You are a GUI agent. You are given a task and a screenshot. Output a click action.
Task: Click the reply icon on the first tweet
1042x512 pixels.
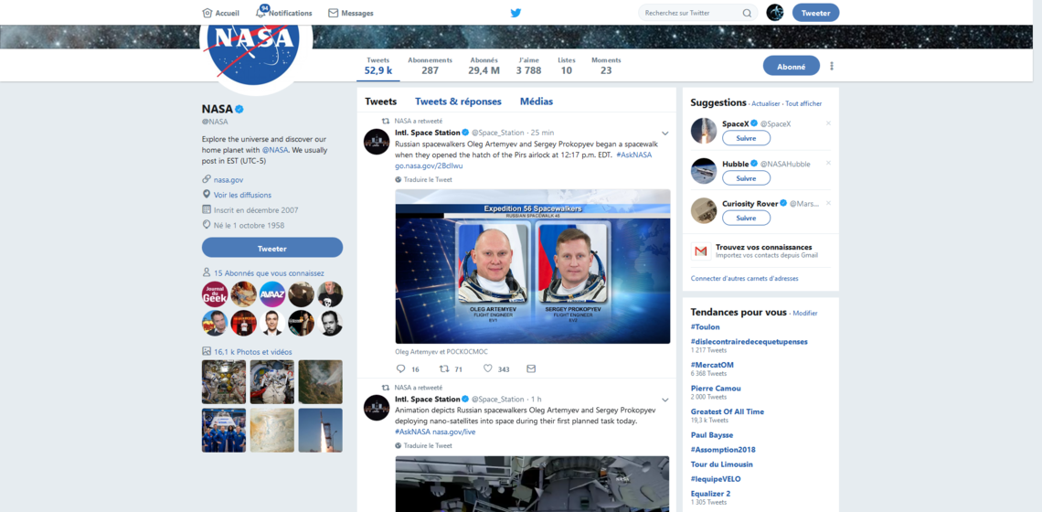point(400,369)
